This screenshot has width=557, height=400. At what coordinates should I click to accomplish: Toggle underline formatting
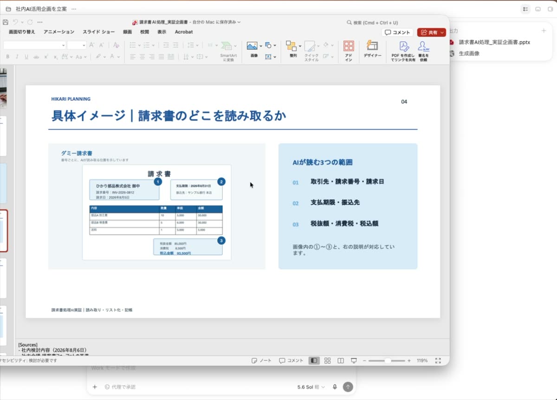coord(26,57)
